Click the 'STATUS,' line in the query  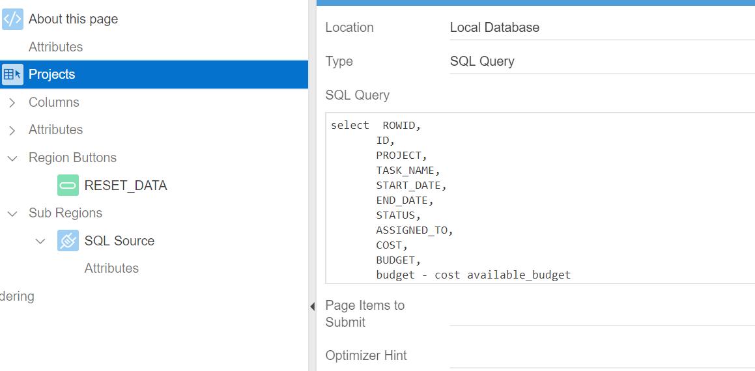(x=399, y=215)
